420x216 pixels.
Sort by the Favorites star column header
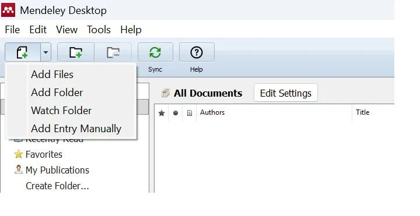coord(162,113)
